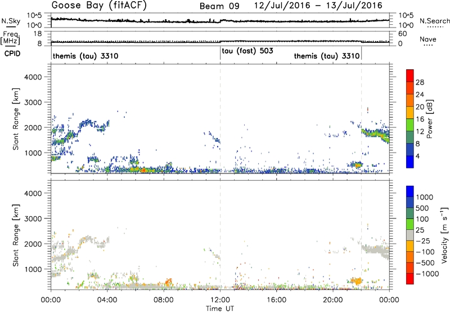The width and height of the screenshot is (450, 312).
Task: Click the '4' tick on the Power scale
Action: 417,156
